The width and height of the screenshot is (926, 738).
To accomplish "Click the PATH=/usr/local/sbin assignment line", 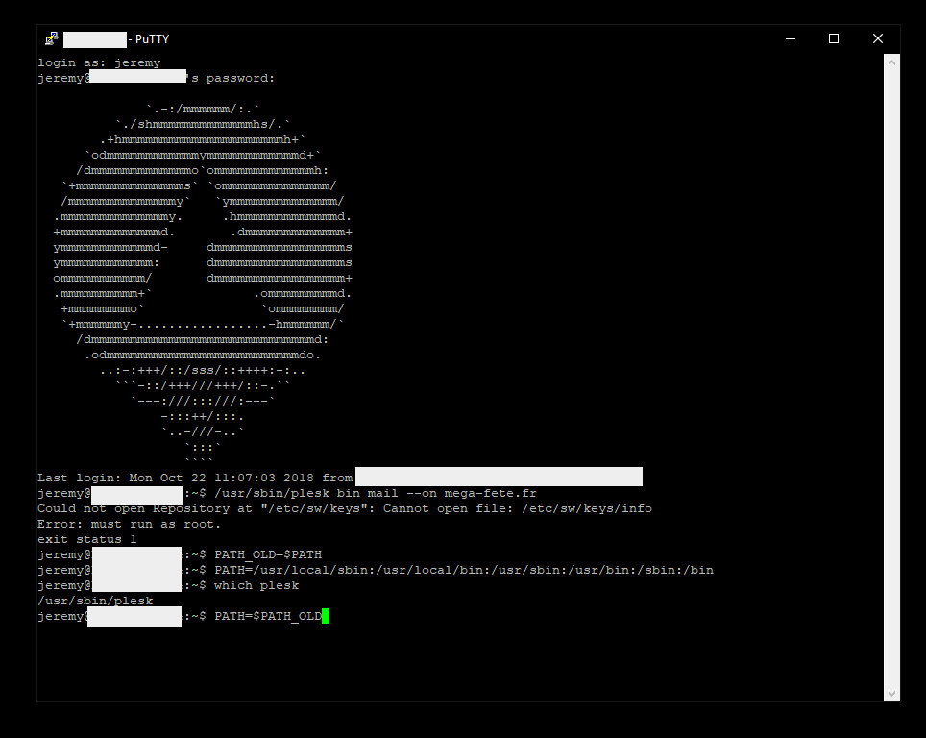I will [x=463, y=570].
